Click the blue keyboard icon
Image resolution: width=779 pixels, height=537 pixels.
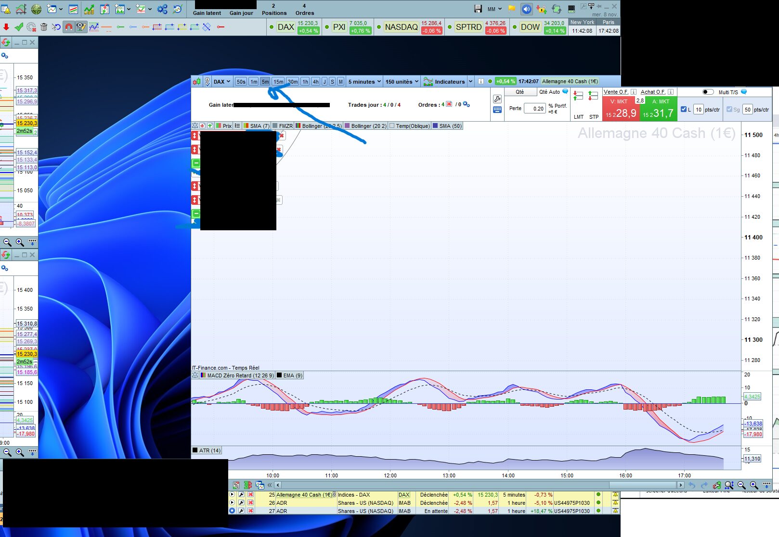(x=497, y=110)
